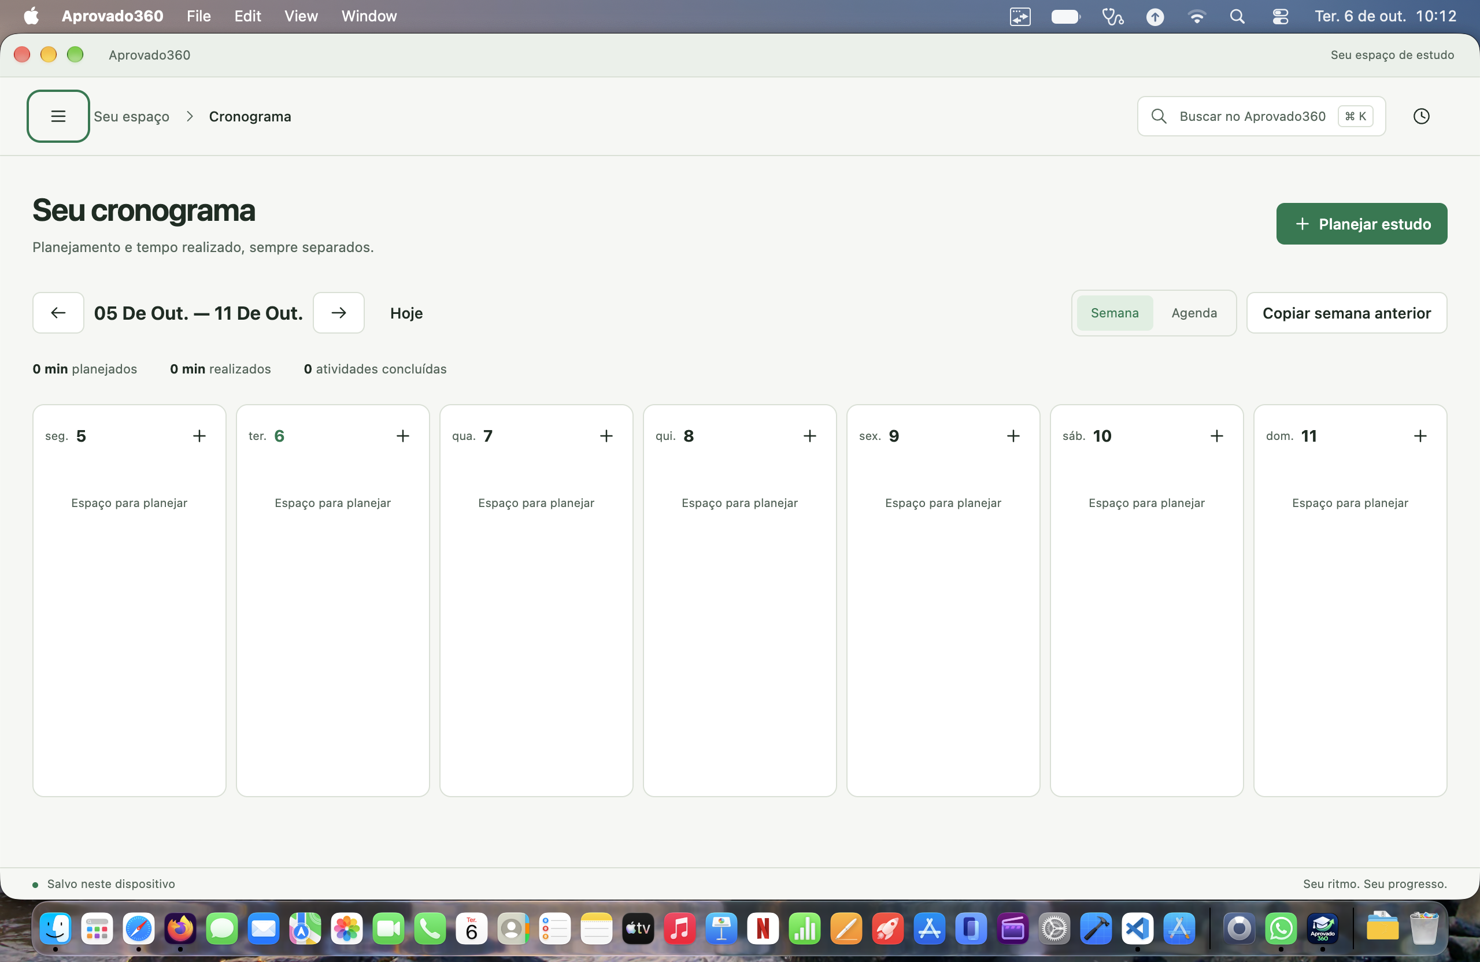Open the View menu
The width and height of the screenshot is (1480, 962).
click(301, 16)
